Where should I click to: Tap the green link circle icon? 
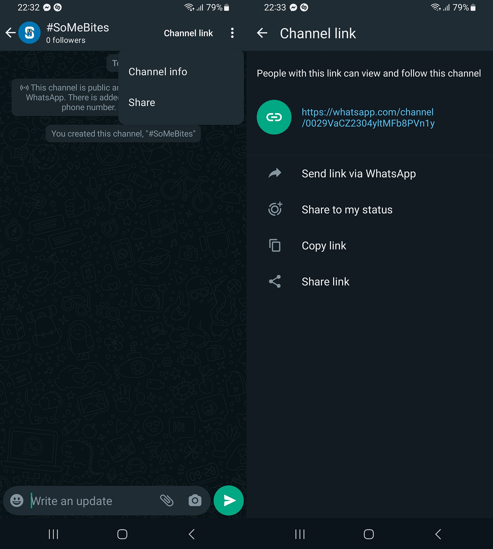click(274, 117)
